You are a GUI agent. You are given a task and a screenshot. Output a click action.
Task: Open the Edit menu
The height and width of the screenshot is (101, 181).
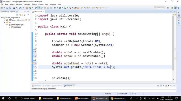point(7,4)
